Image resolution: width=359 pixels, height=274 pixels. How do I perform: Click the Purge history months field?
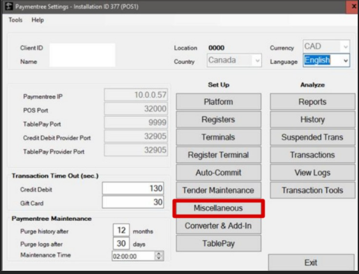point(121,230)
